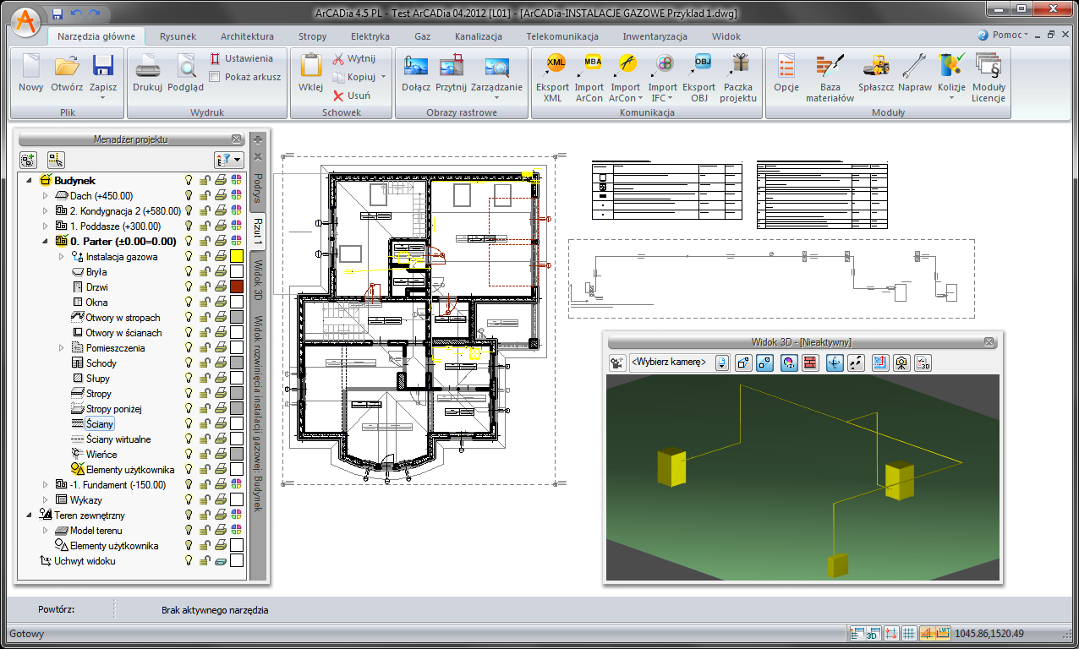The image size is (1079, 649).
Task: Click the Wytnij cut icon
Action: [x=338, y=58]
